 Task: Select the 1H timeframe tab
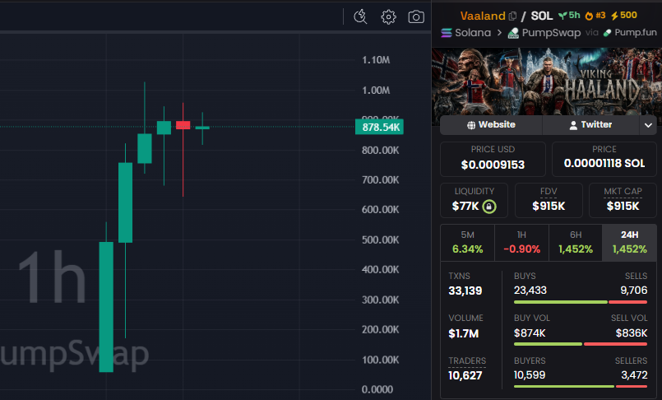click(x=521, y=243)
